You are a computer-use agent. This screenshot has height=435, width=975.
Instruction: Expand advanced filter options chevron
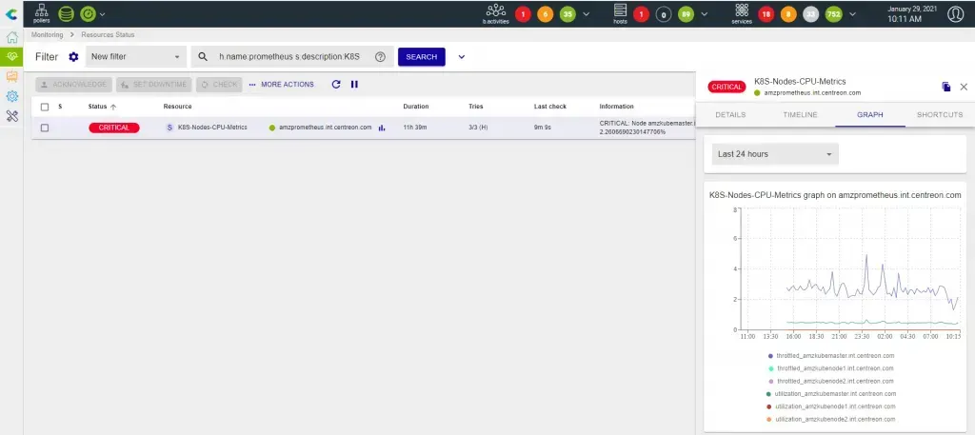(x=462, y=56)
